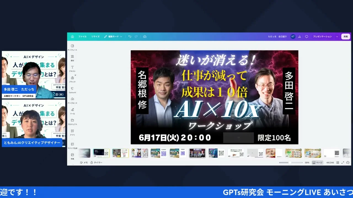
Task: Select page 42 thumbnail
Action: point(159,153)
